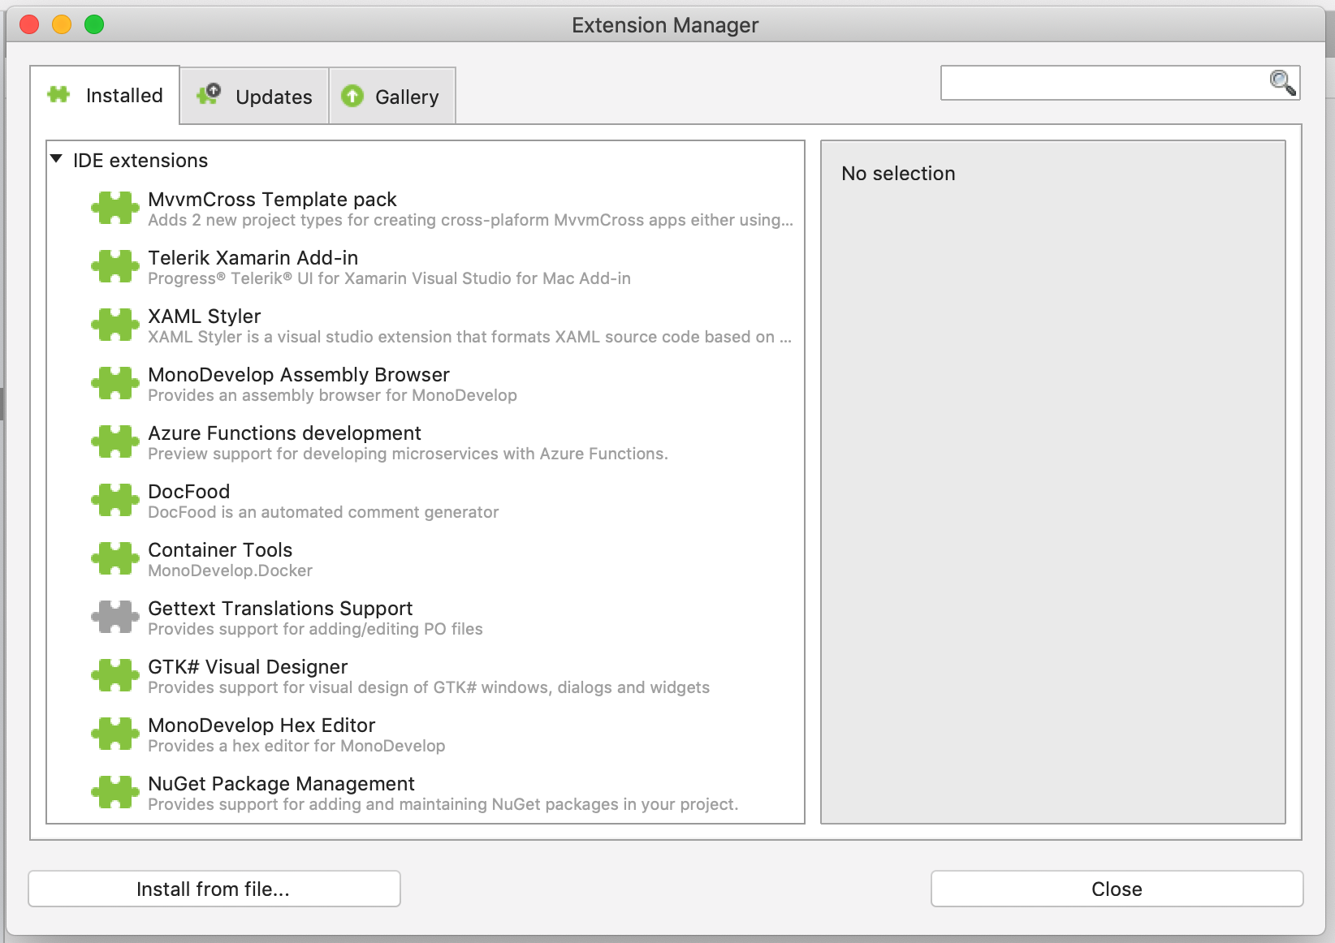Click the MonoDevelop Assembly Browser puzzle icon
1335x943 pixels.
click(114, 383)
